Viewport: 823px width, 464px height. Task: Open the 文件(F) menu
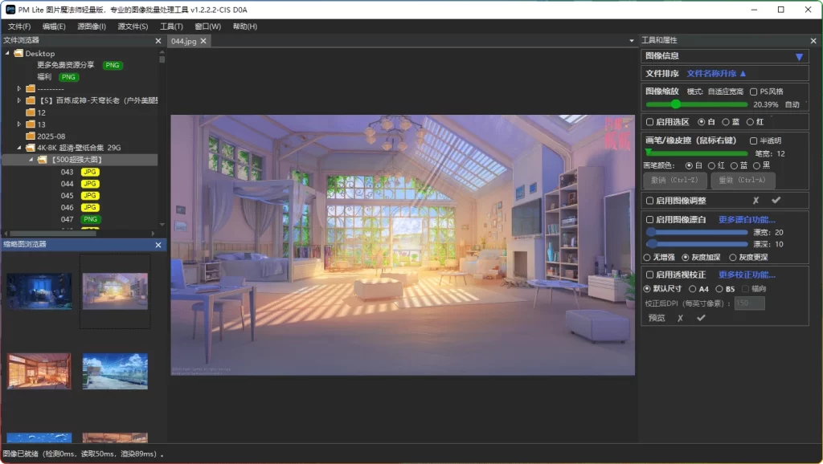[19, 26]
